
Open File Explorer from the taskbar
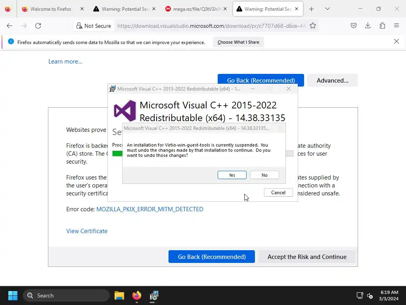click(119, 295)
